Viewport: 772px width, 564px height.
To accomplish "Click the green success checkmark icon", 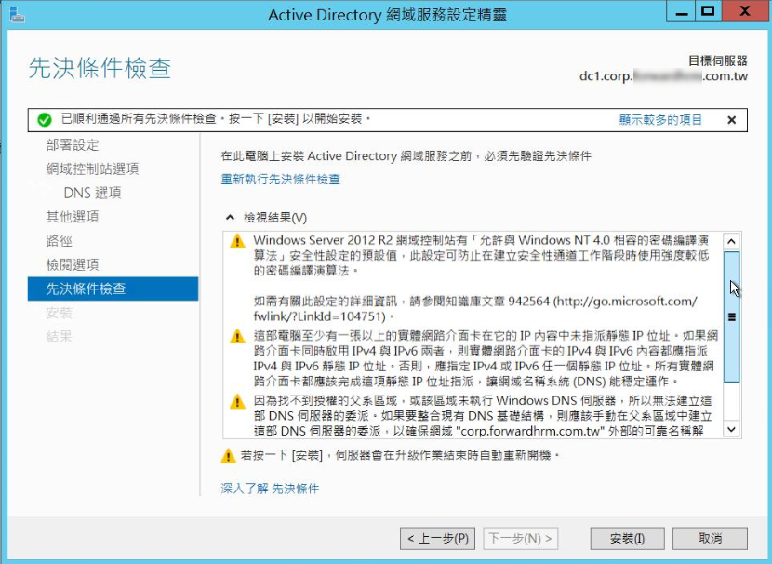I will [x=45, y=120].
